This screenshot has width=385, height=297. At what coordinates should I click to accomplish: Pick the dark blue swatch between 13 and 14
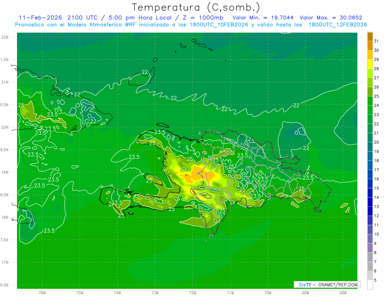tap(370, 202)
